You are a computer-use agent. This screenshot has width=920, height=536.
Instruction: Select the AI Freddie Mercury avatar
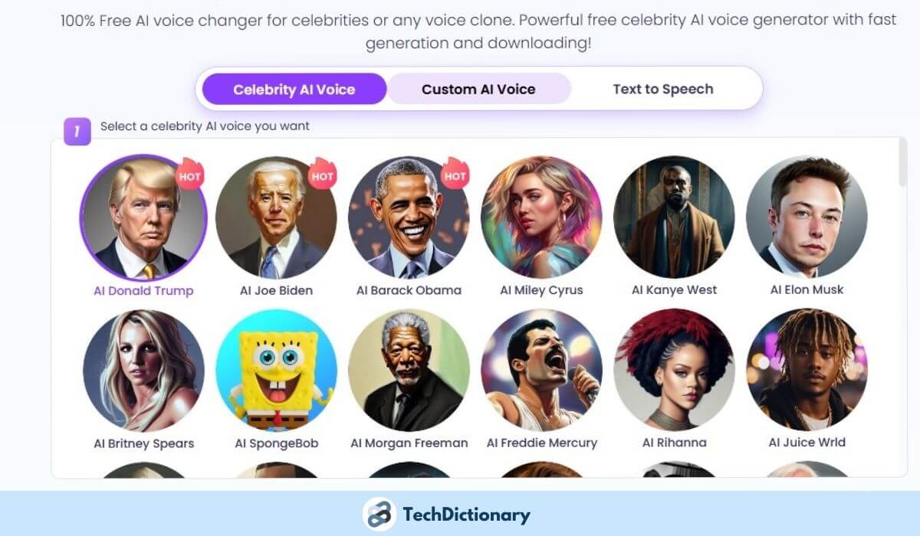pyautogui.click(x=541, y=371)
